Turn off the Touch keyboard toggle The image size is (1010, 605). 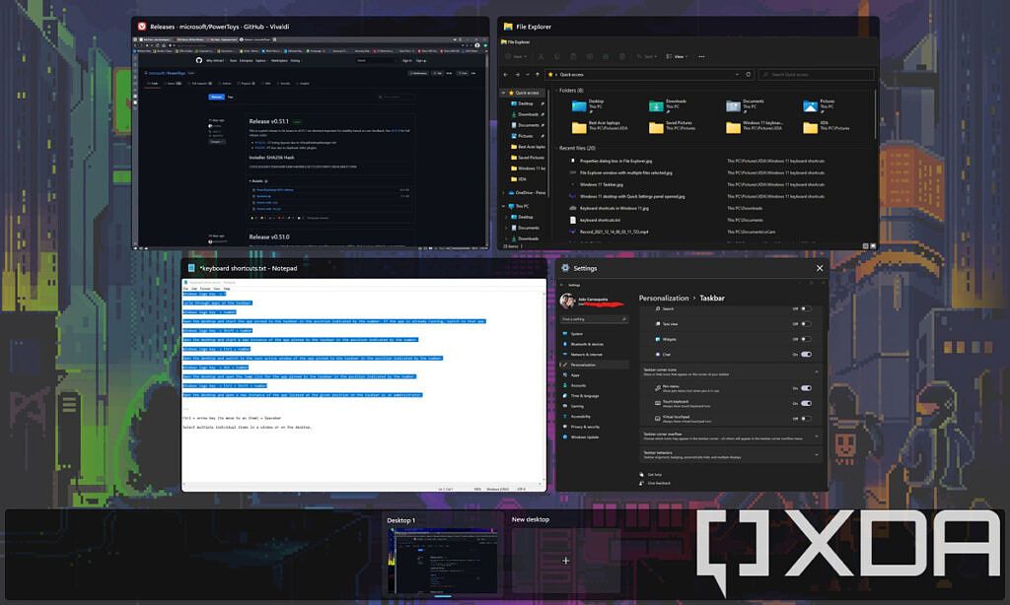(x=806, y=403)
